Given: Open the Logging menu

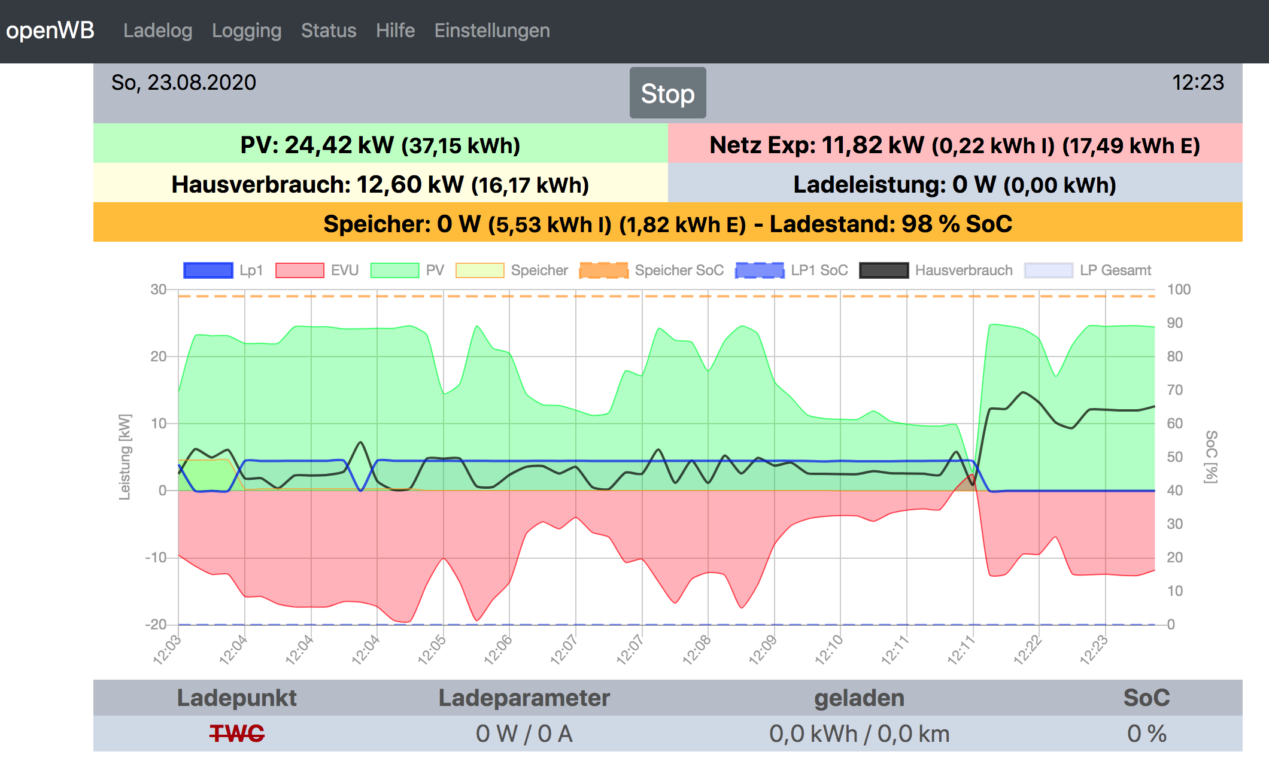Looking at the screenshot, I should [x=247, y=31].
